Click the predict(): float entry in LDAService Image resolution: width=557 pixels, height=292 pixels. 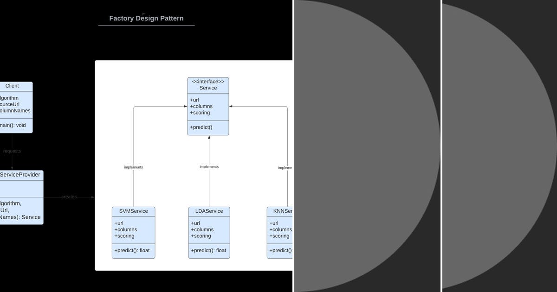pos(208,250)
